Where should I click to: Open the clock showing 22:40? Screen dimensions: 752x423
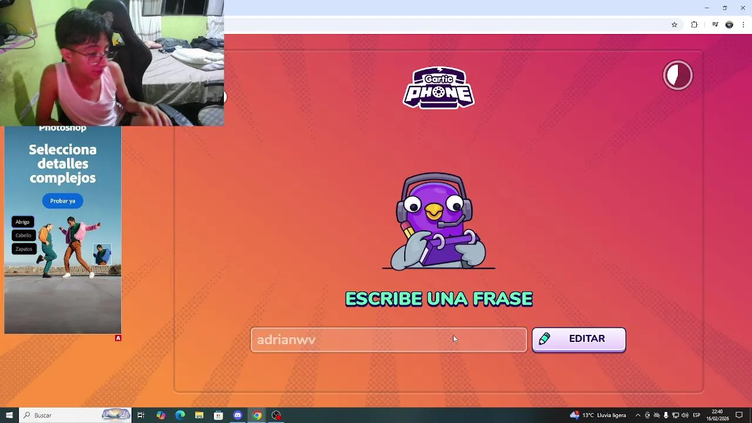click(x=717, y=415)
